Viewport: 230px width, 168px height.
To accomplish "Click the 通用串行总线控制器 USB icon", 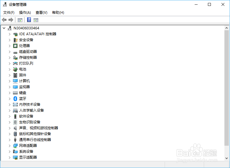I will pos(15,140).
